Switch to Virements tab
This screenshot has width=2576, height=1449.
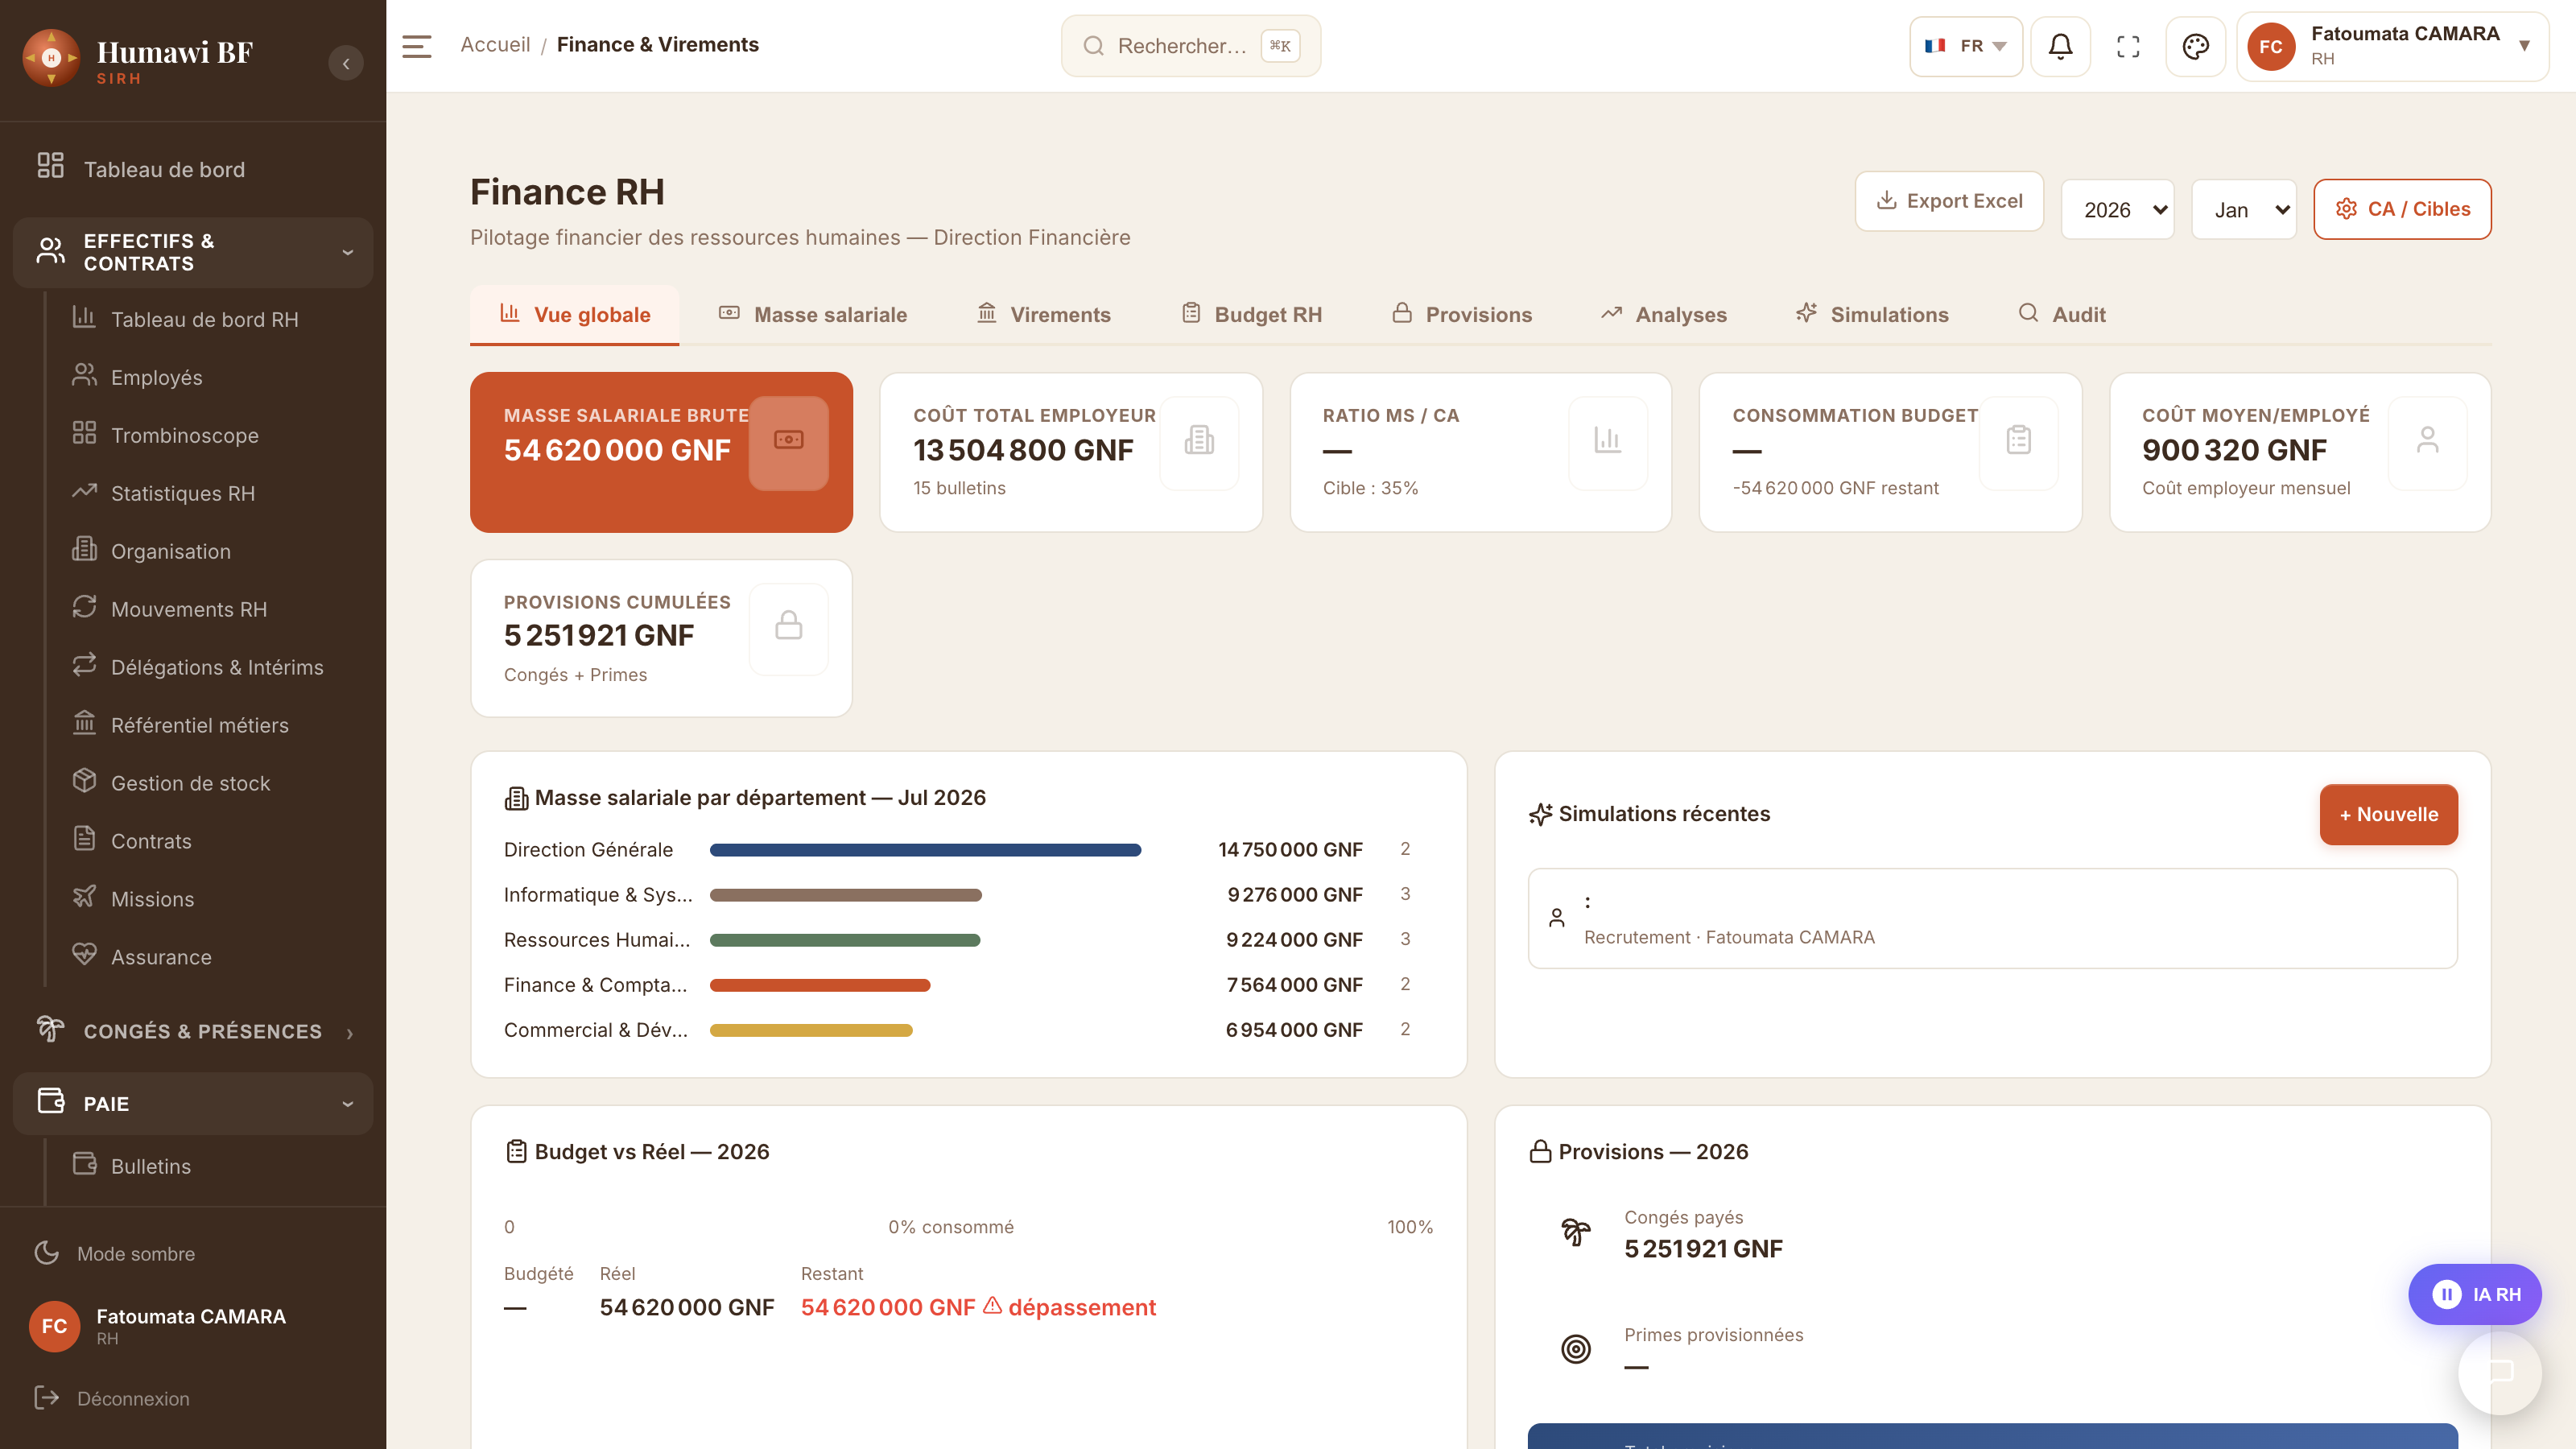[x=1043, y=314]
